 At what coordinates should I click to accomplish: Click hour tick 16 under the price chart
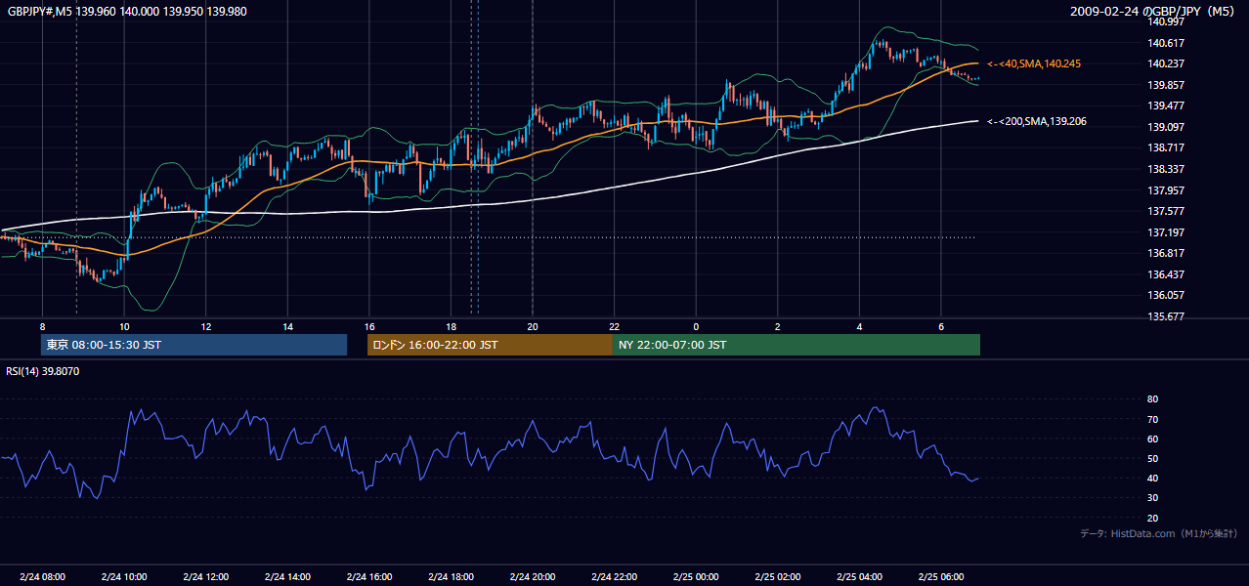(369, 327)
